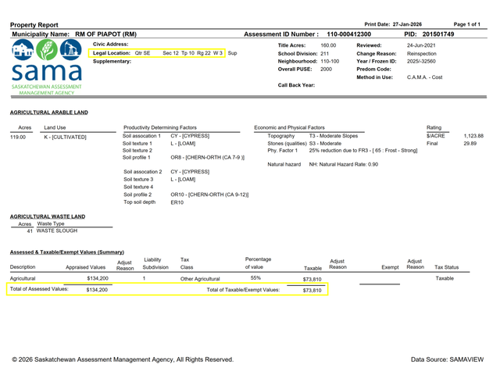This screenshot has height=386, width=500.
Task: Click the K - [CULTIVATED] land use entry
Action: (65, 137)
